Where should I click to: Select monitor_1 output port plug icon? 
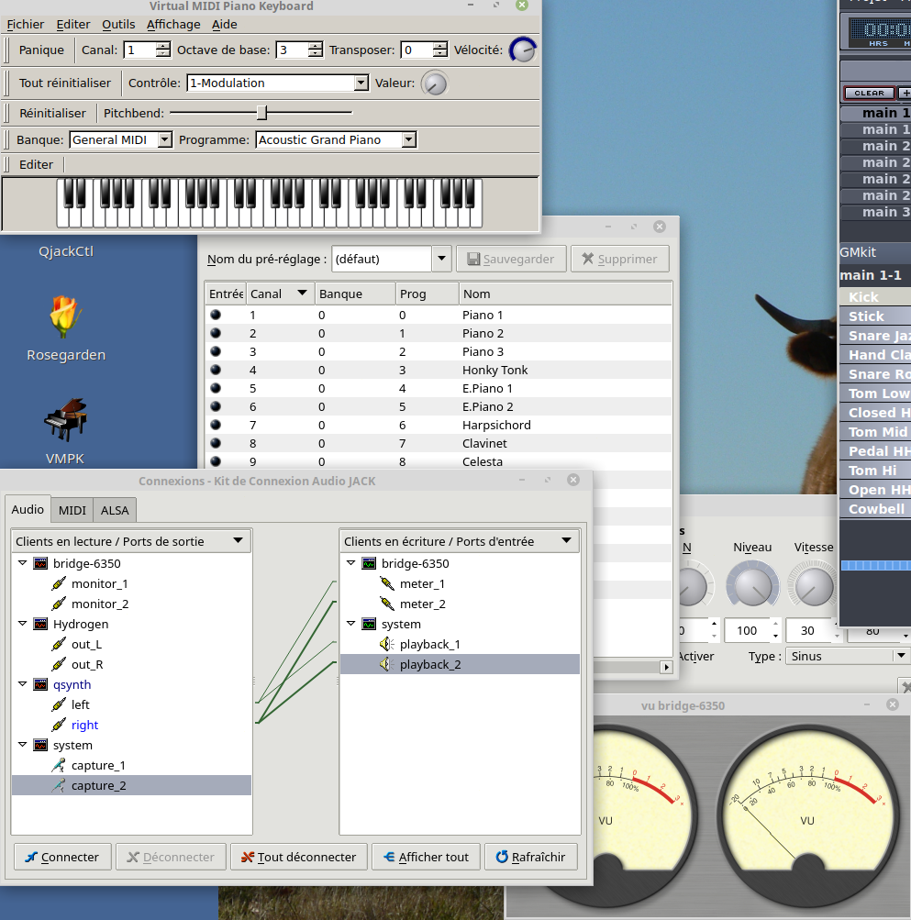59,583
